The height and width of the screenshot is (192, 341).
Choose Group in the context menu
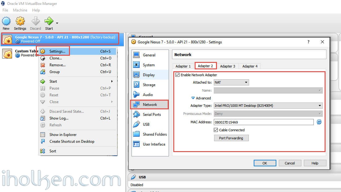(78, 72)
